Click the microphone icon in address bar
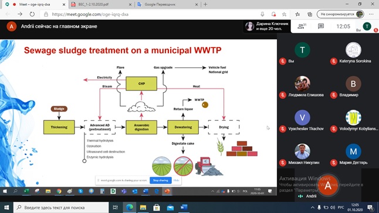Image resolution: width=379 pixels, height=213 pixels. tap(262, 14)
